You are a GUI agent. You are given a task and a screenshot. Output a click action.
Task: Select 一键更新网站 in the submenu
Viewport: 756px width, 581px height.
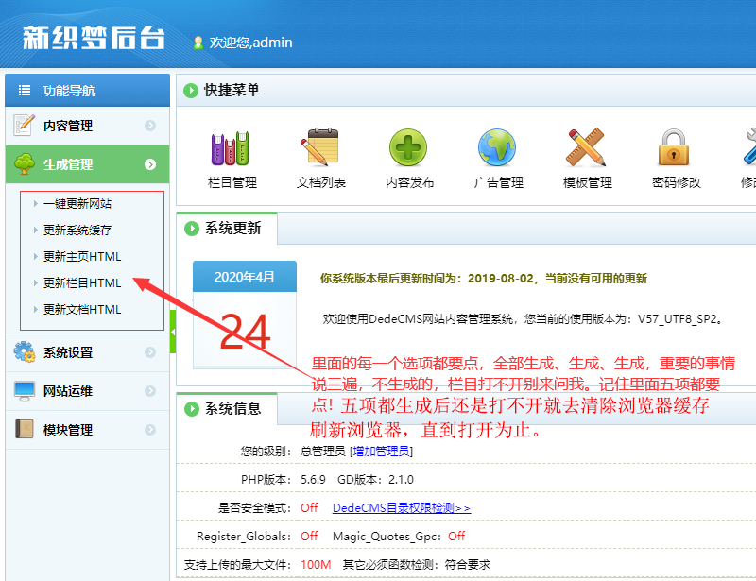click(83, 203)
